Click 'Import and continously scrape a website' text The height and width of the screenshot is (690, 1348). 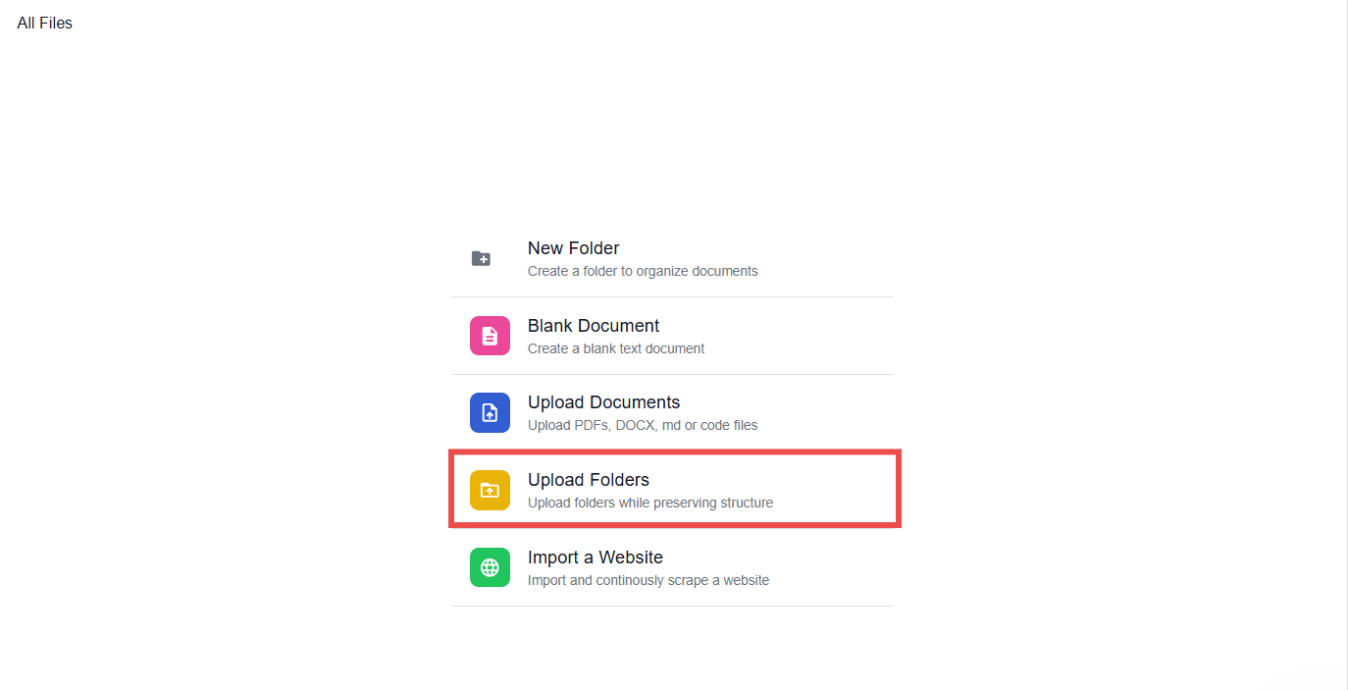point(648,580)
